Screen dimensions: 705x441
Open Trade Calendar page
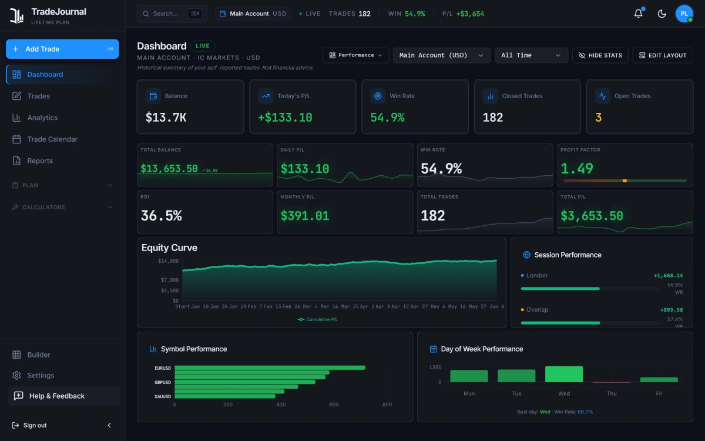tap(62, 139)
